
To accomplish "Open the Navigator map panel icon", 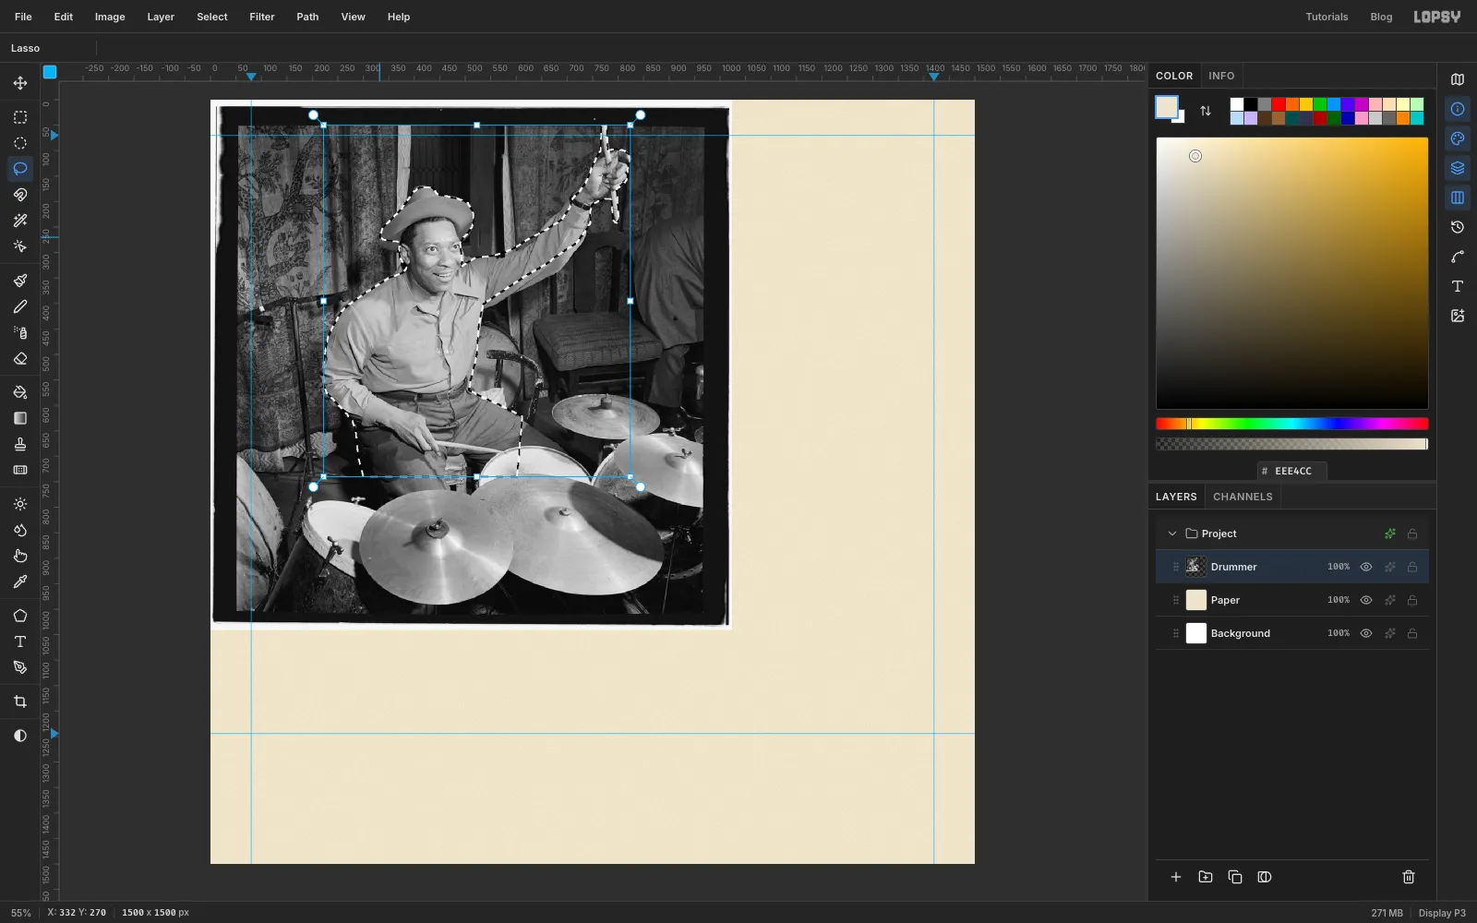I will pos(1458,79).
